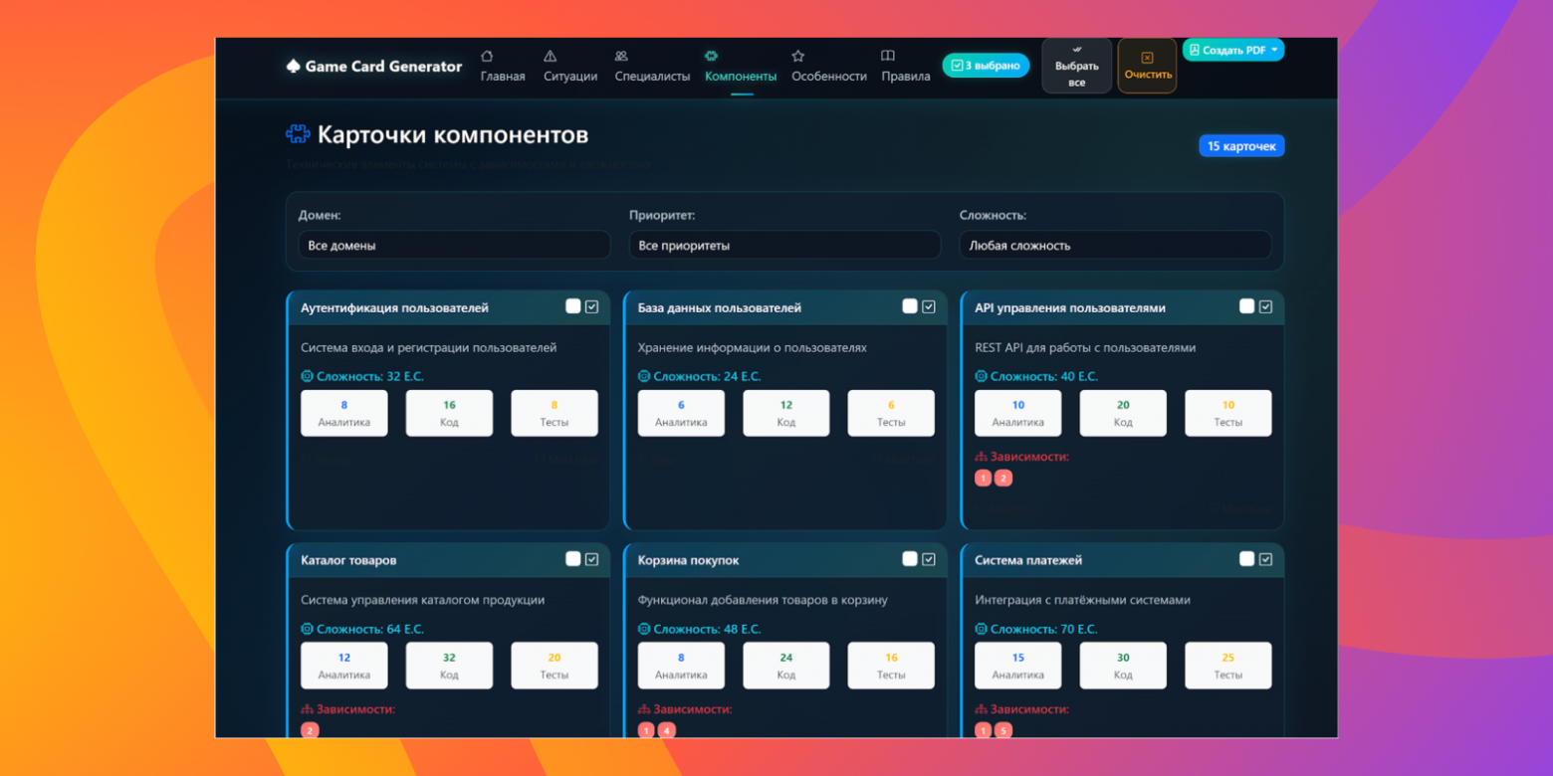Open the Все домены dropdown
Image resolution: width=1553 pixels, height=776 pixels.
[454, 245]
